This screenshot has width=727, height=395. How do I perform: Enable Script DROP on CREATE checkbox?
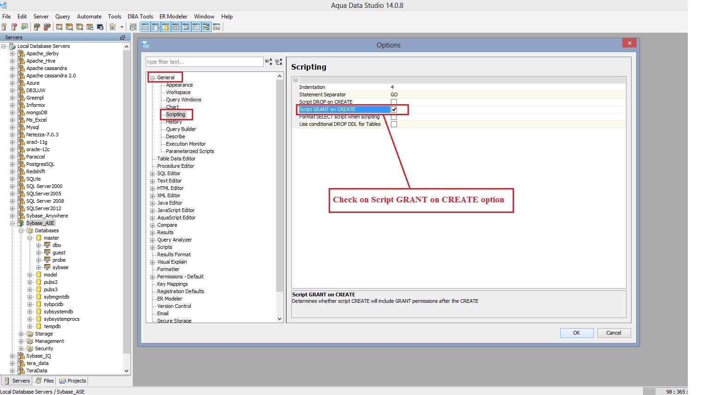(x=394, y=102)
